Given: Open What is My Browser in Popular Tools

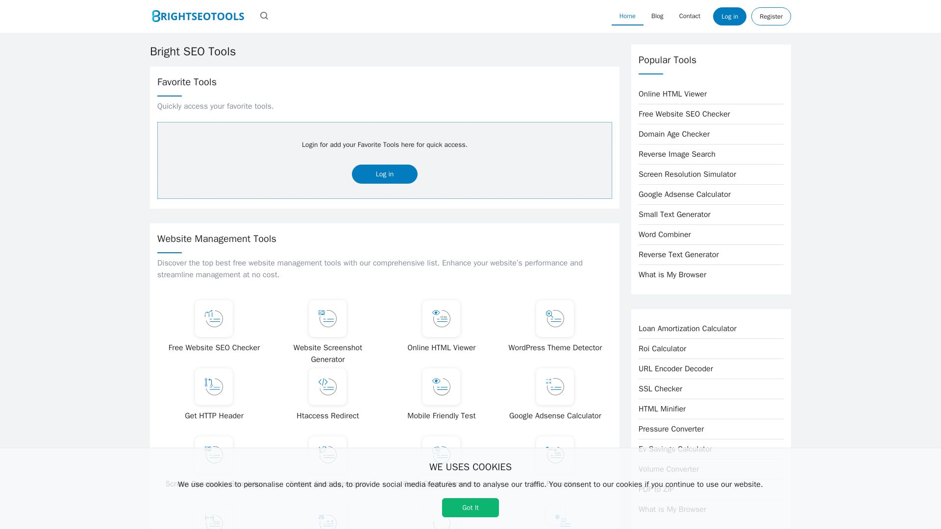Looking at the screenshot, I should [x=672, y=275].
